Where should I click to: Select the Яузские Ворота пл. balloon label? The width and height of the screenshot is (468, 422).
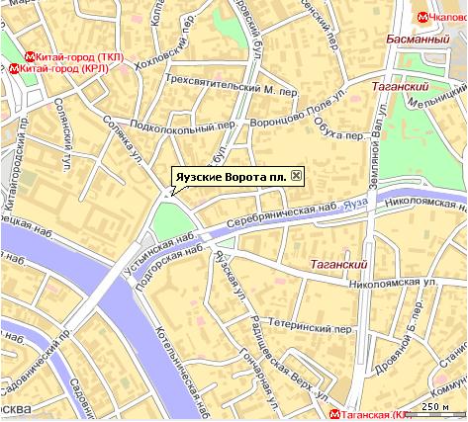click(231, 177)
